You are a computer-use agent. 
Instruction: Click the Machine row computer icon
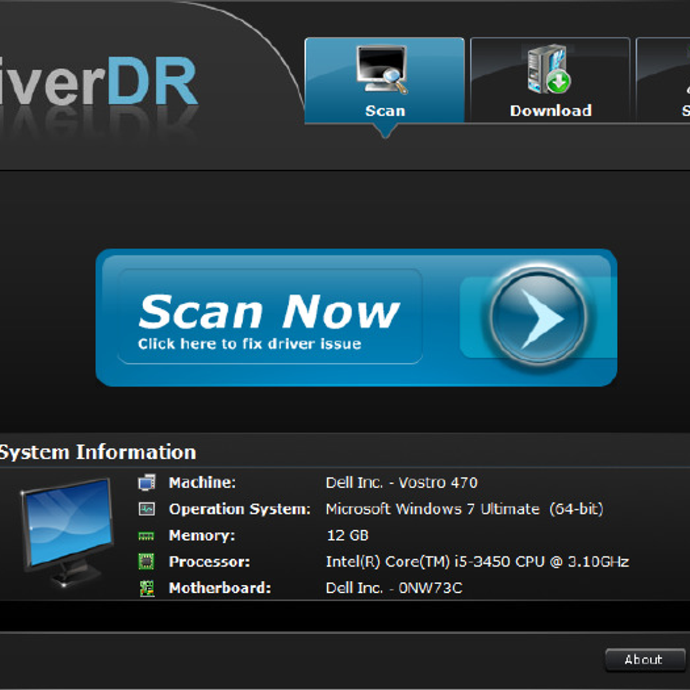click(x=147, y=482)
